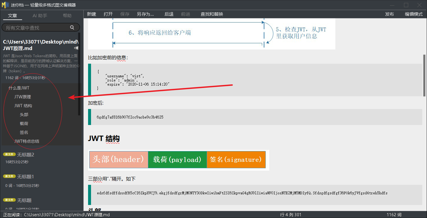The image size is (427, 218).
Task: Select JWT 结构 outline entry
Action: tap(23, 106)
